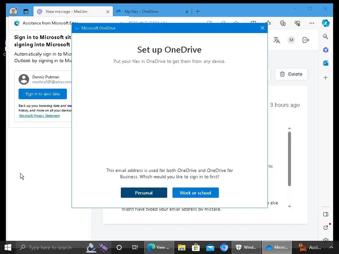This screenshot has height=254, width=339.
Task: Click the message scrollbar down arrow
Action: 289,206
